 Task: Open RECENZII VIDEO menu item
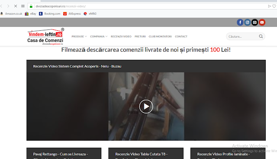tap(121, 36)
